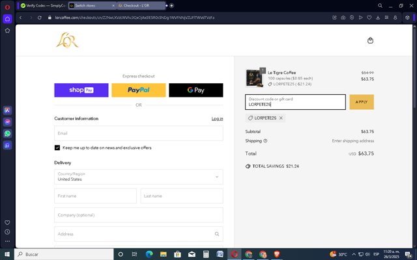Toggle the news and exclusive offers checkbox
417x260 pixels.
[57, 148]
